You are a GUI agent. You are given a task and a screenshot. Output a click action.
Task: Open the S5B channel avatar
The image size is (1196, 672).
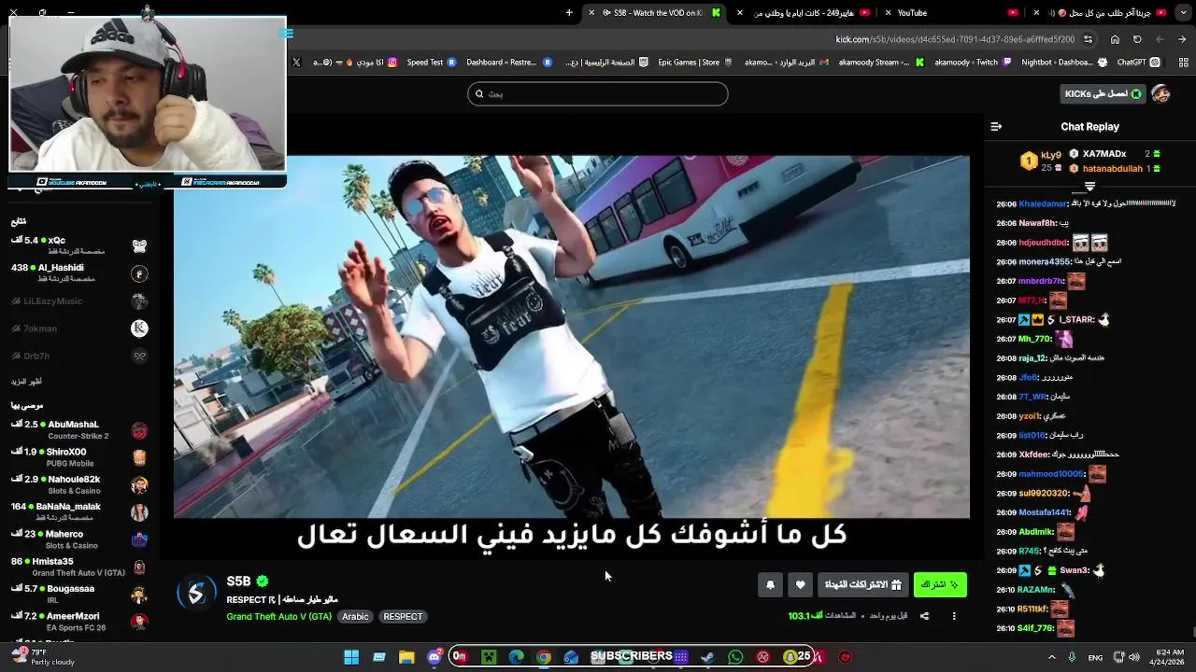tap(196, 595)
